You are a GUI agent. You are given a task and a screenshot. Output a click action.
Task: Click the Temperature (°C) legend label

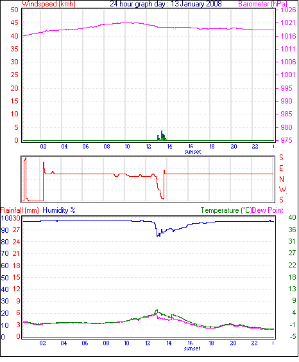click(226, 210)
